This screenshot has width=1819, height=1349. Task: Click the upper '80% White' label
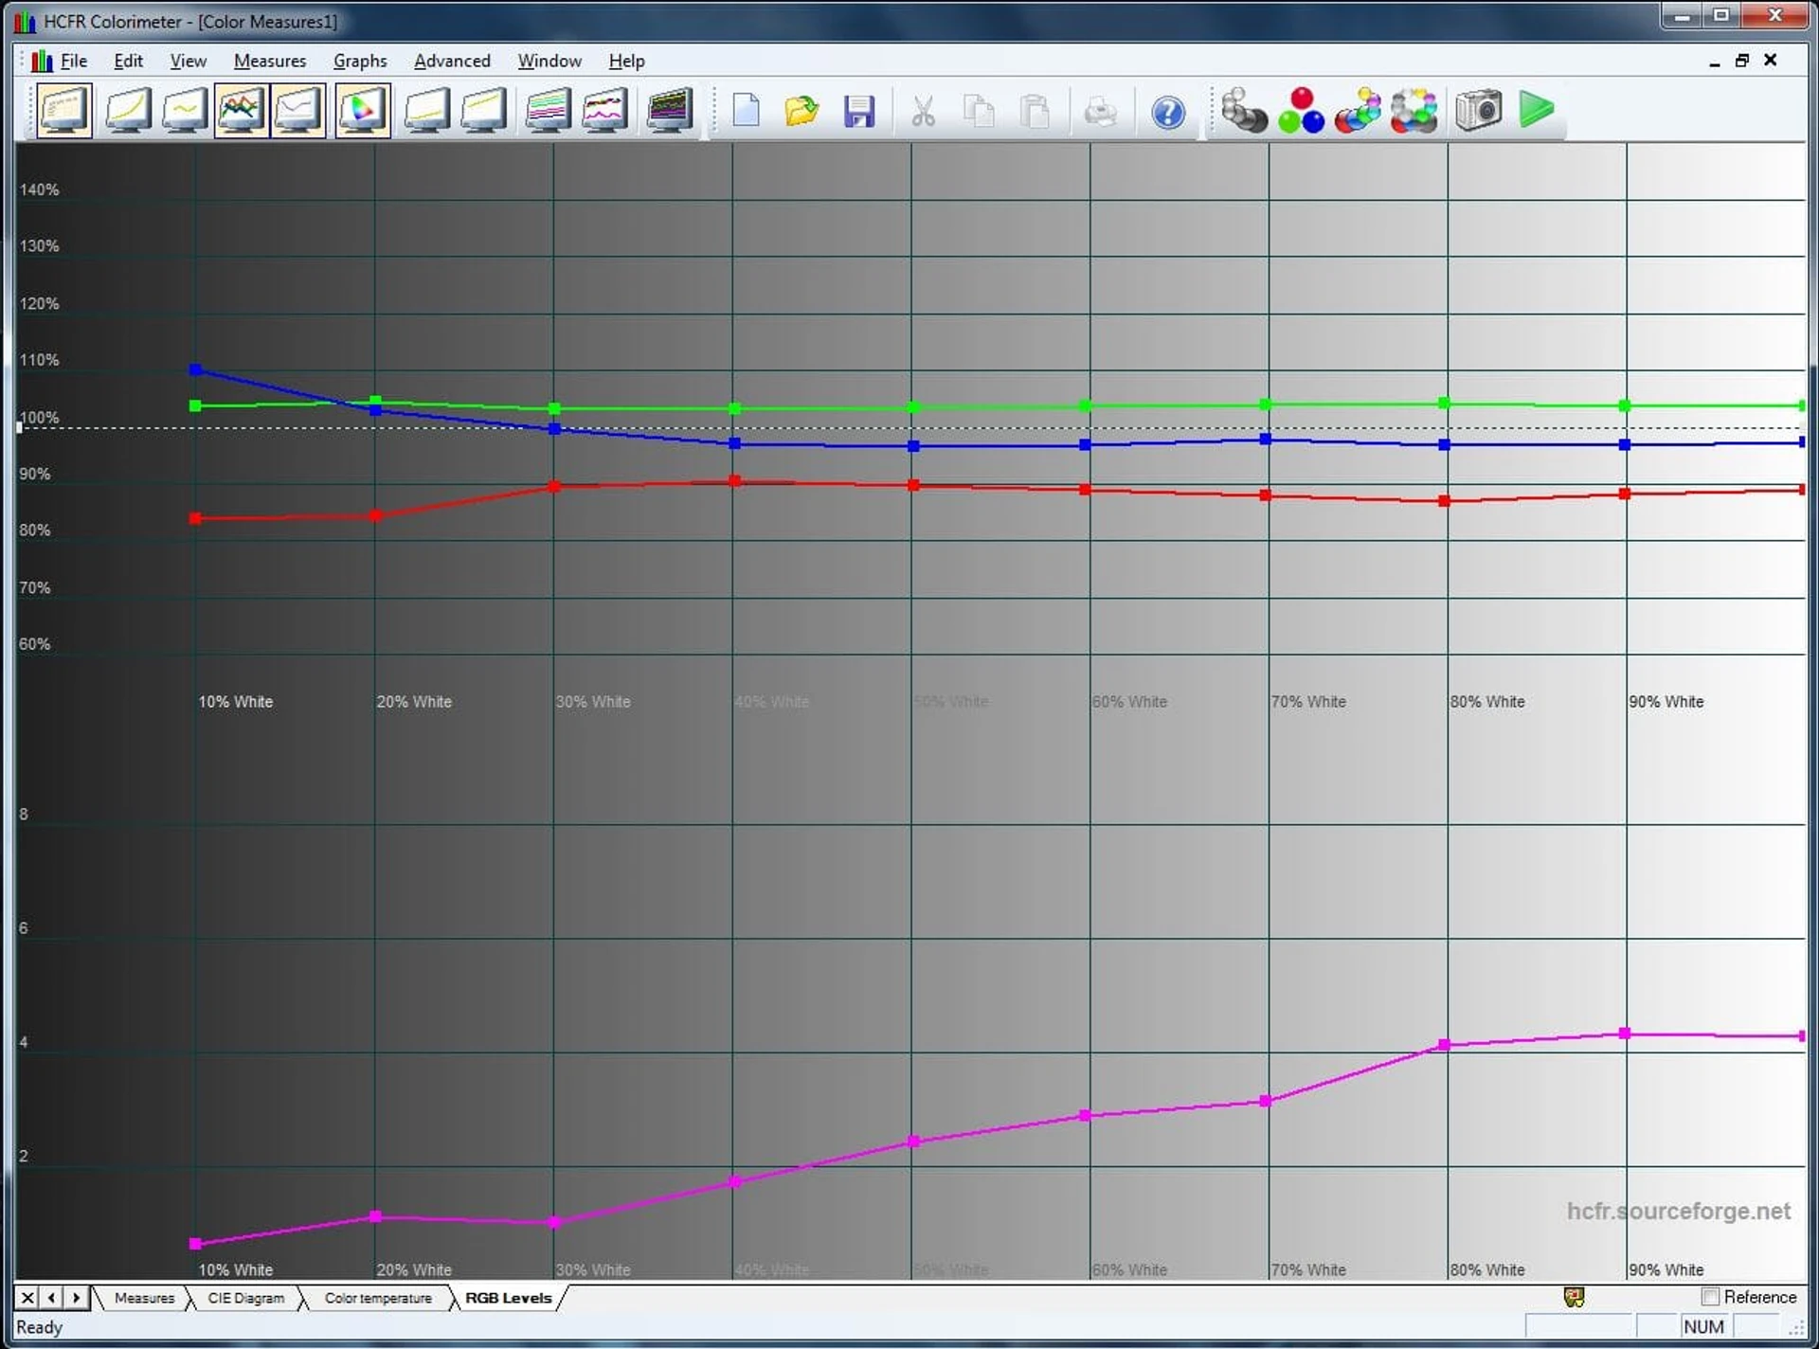click(x=1487, y=702)
